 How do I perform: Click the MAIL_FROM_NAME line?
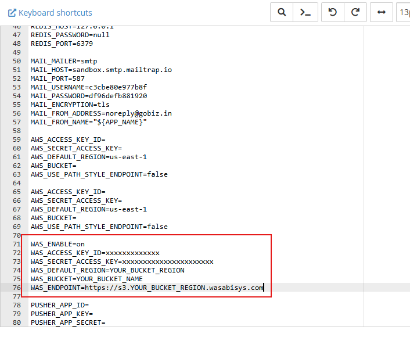click(89, 122)
